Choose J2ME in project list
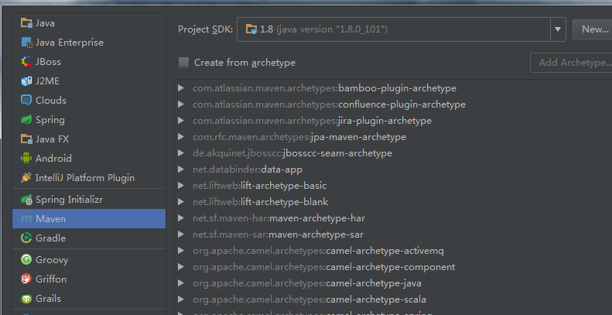This screenshot has width=612, height=315. 89,81
